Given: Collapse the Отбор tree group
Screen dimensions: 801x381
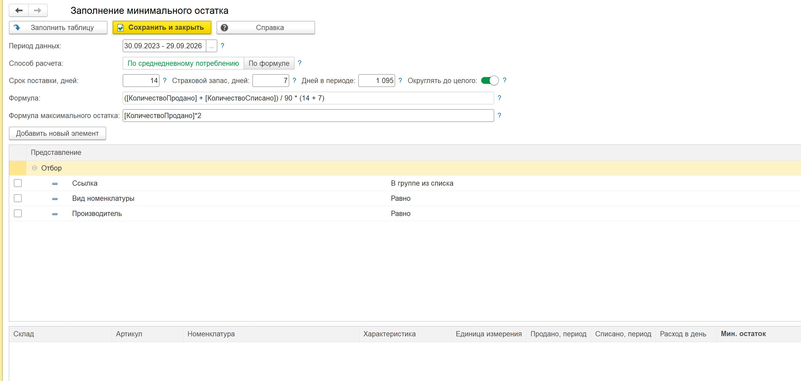Looking at the screenshot, I should coord(35,168).
